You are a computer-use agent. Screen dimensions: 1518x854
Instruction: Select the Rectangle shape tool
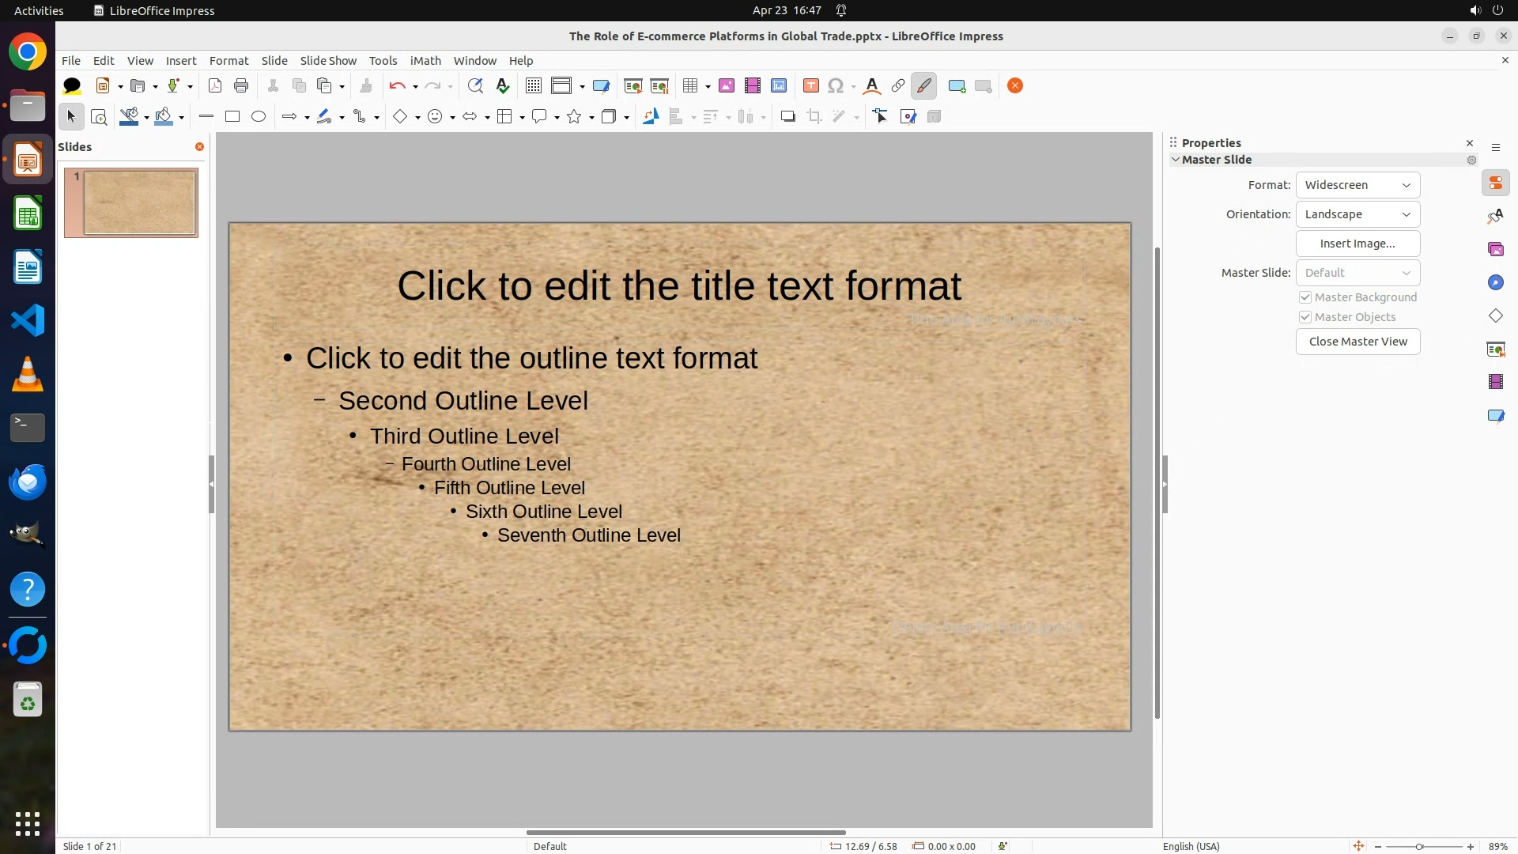(x=232, y=117)
